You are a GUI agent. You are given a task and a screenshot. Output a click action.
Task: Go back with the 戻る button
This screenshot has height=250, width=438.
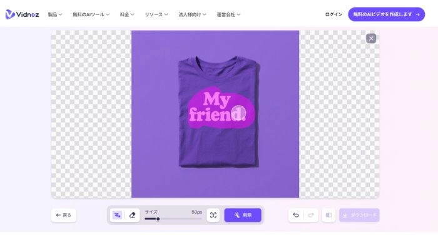[64, 215]
